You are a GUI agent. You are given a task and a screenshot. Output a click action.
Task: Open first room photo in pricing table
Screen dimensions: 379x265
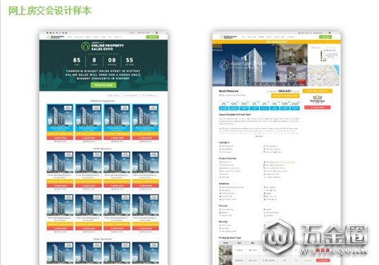coord(225,251)
